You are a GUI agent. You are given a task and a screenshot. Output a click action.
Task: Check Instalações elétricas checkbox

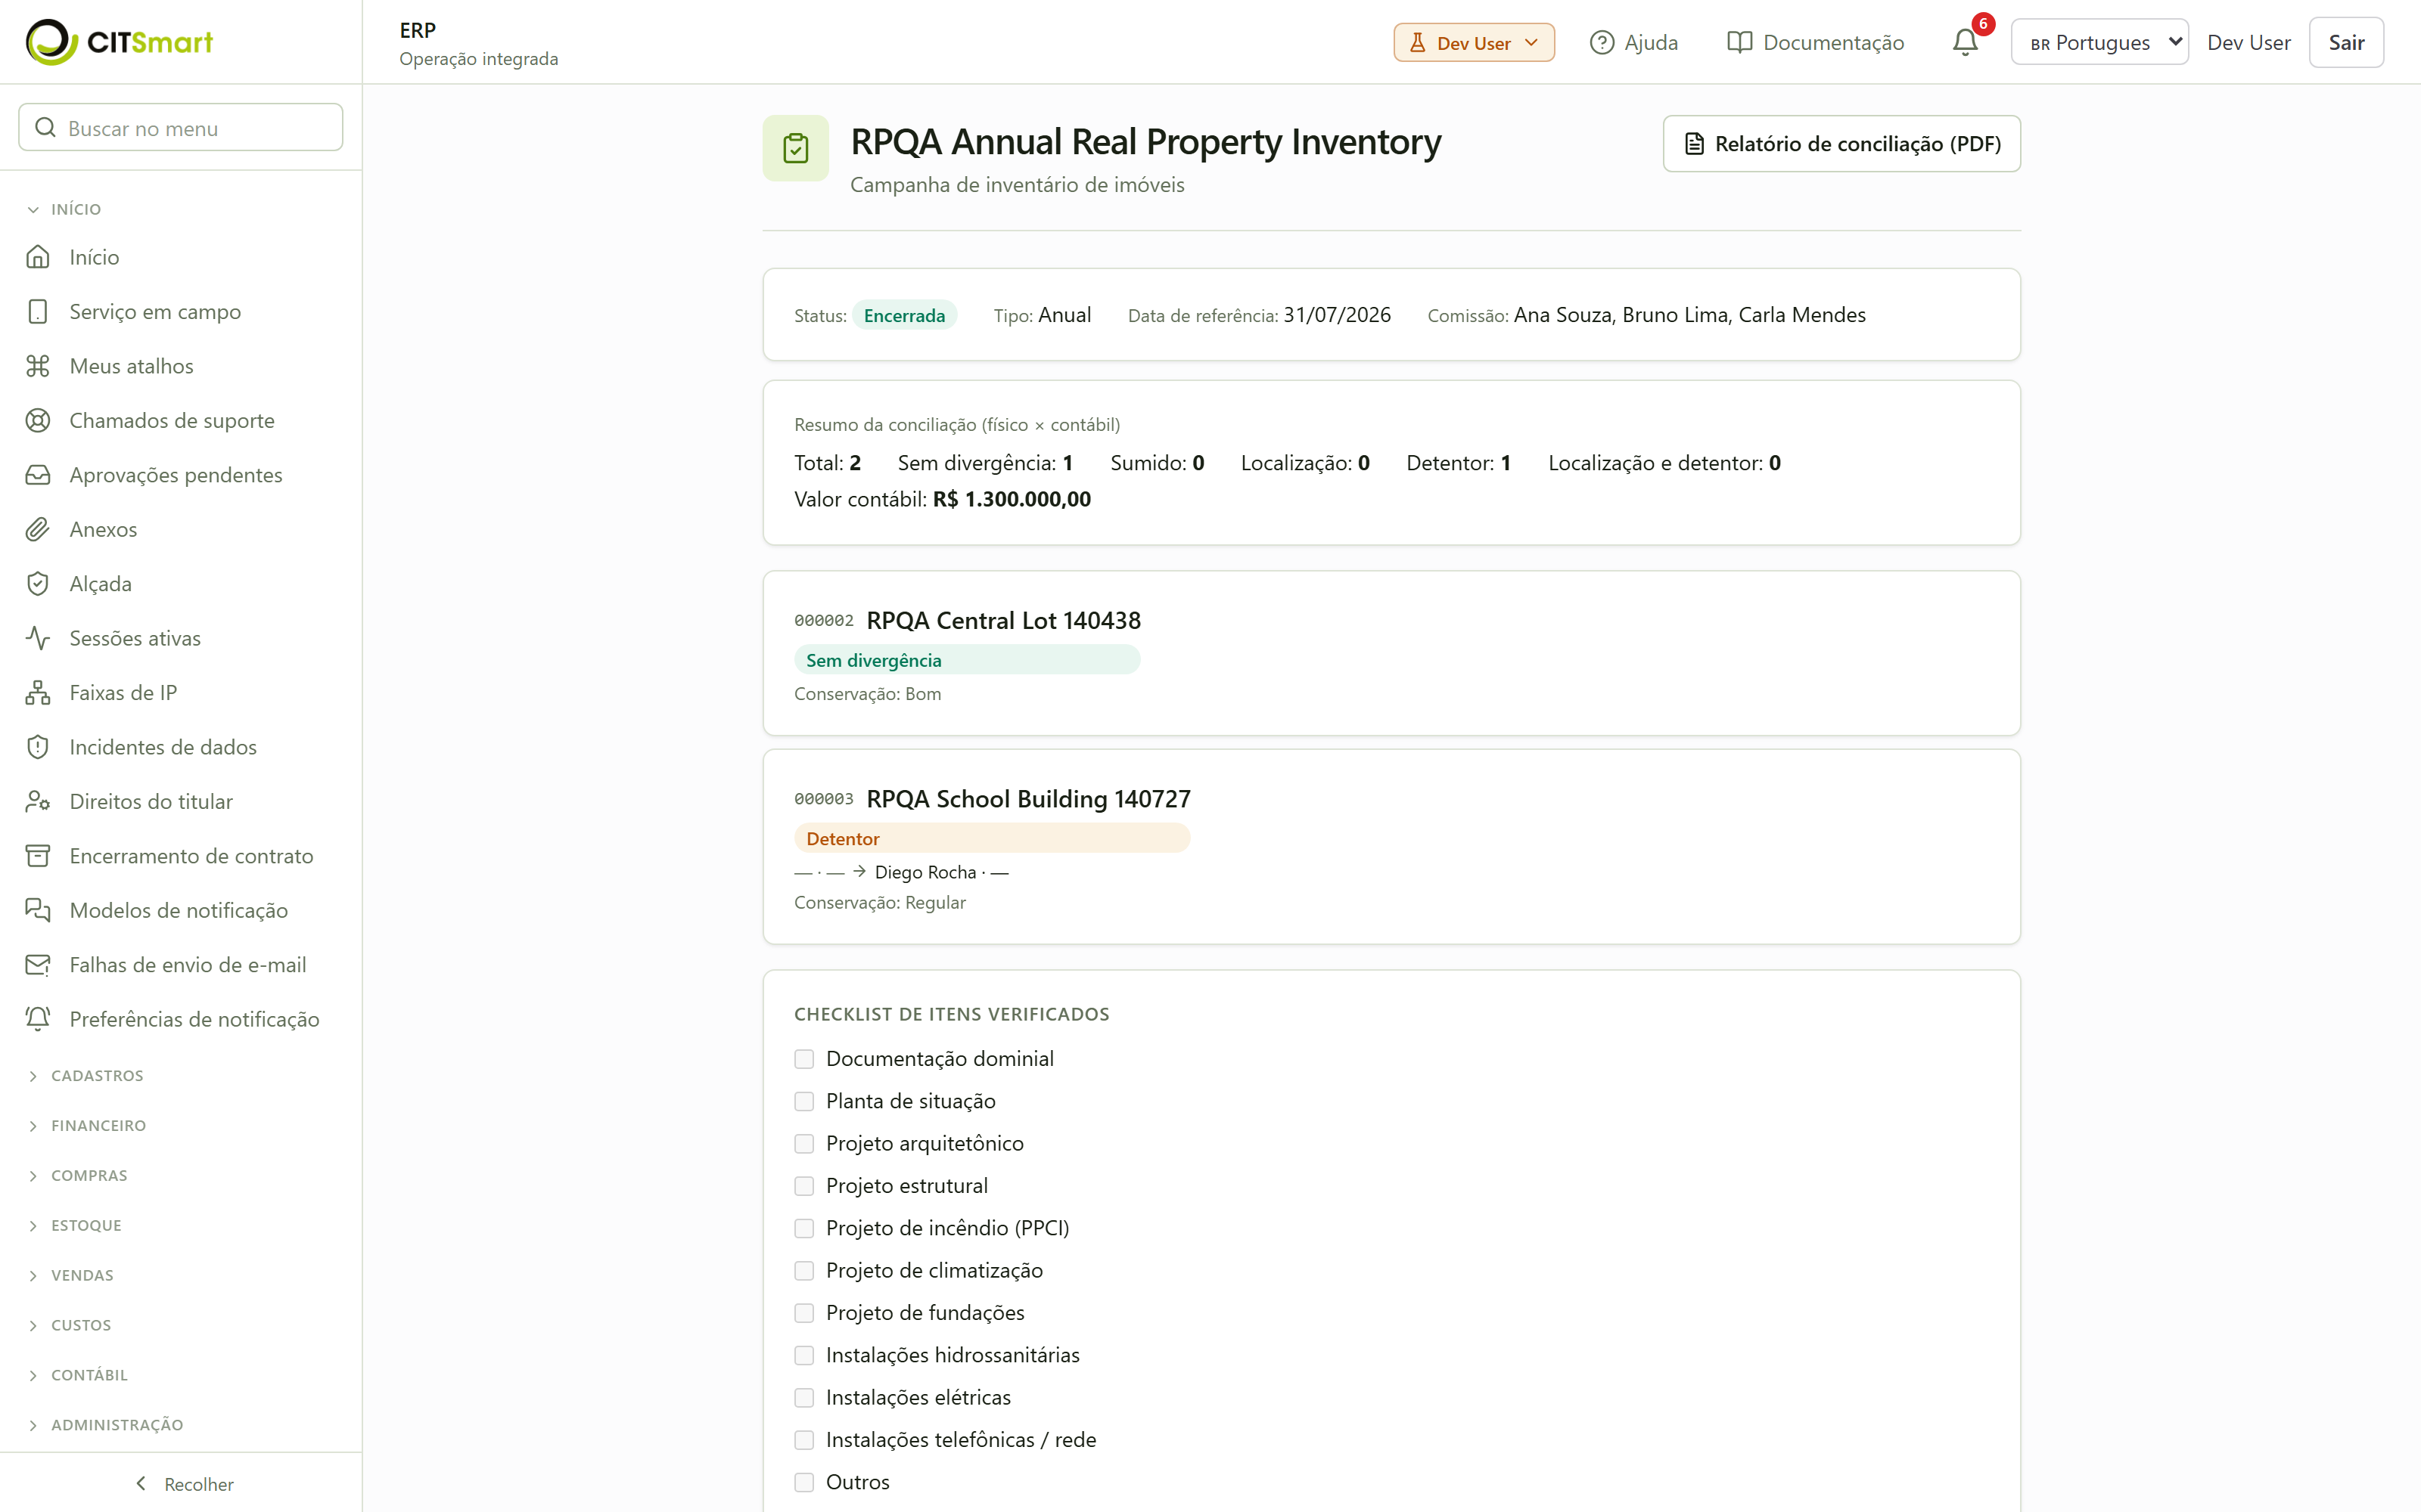tap(804, 1398)
